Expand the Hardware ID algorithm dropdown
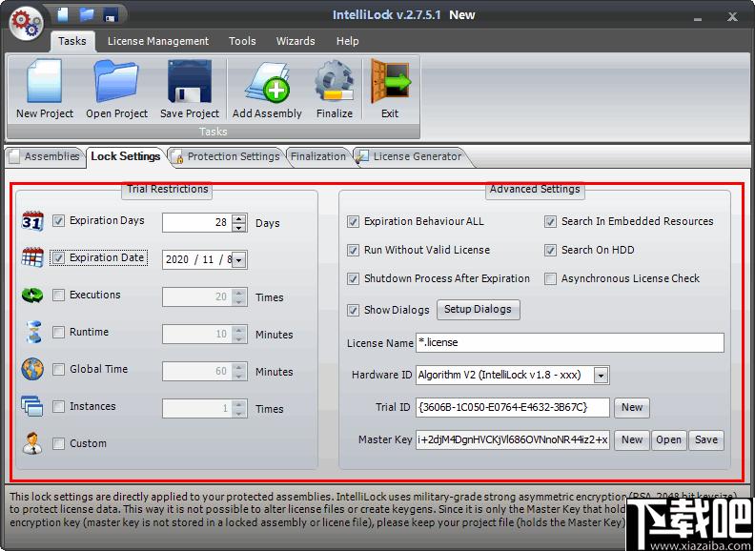This screenshot has height=551, width=755. click(601, 376)
